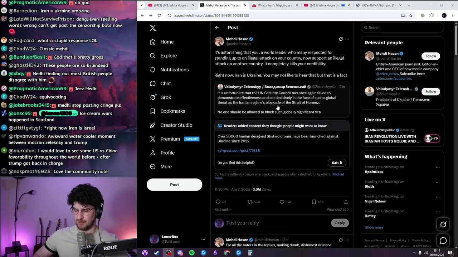The width and height of the screenshot is (458, 257).
Task: Open the browser extensions puzzle icon
Action: coord(431,15)
